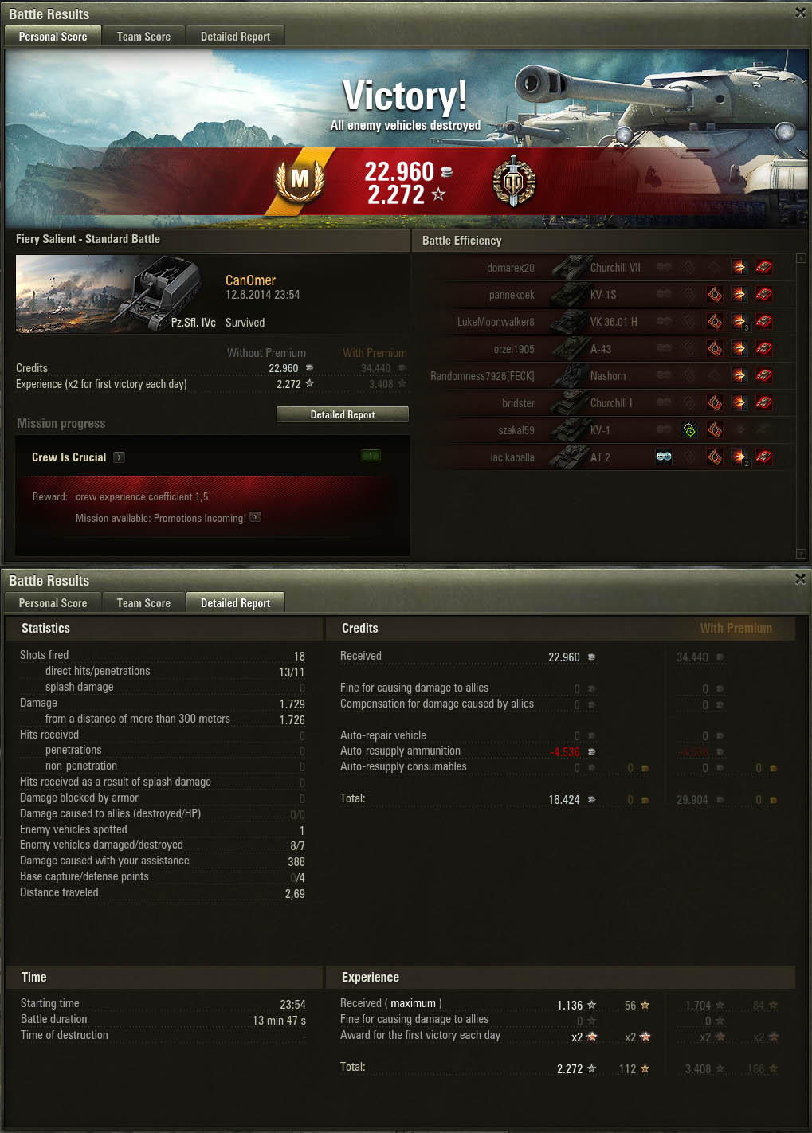Click the destroyed tank icon for Nashorn
This screenshot has height=1133, width=812.
[764, 376]
